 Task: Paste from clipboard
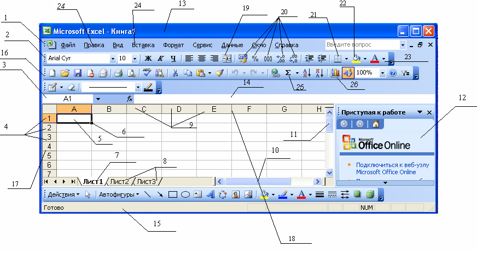[x=200, y=73]
